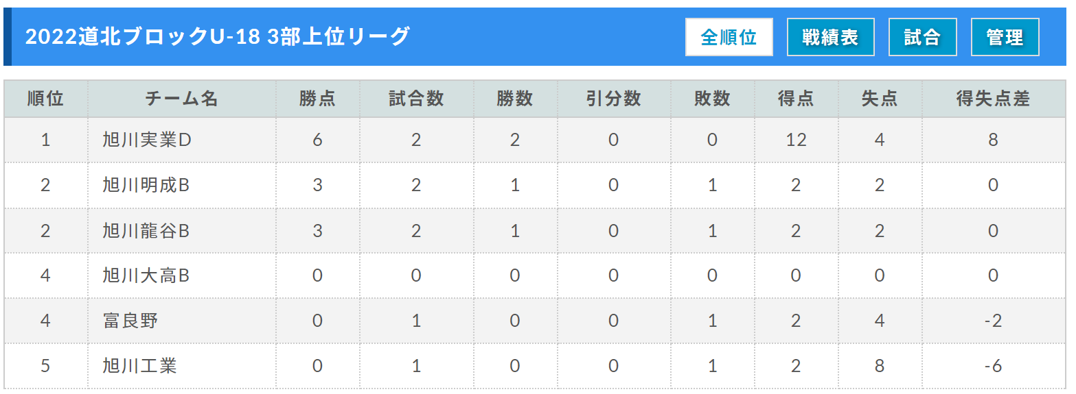Screen dimensions: 1076x394
Task: Click the 管理 management button
Action: (x=1005, y=37)
